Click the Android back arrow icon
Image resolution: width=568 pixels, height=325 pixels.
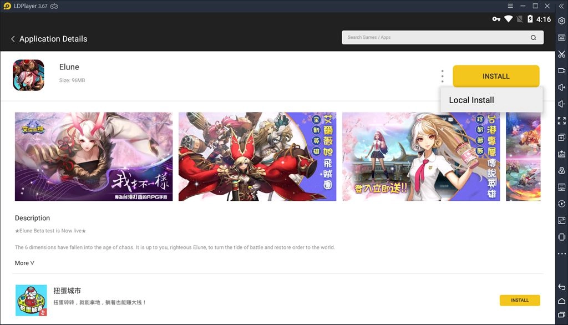[x=561, y=287]
